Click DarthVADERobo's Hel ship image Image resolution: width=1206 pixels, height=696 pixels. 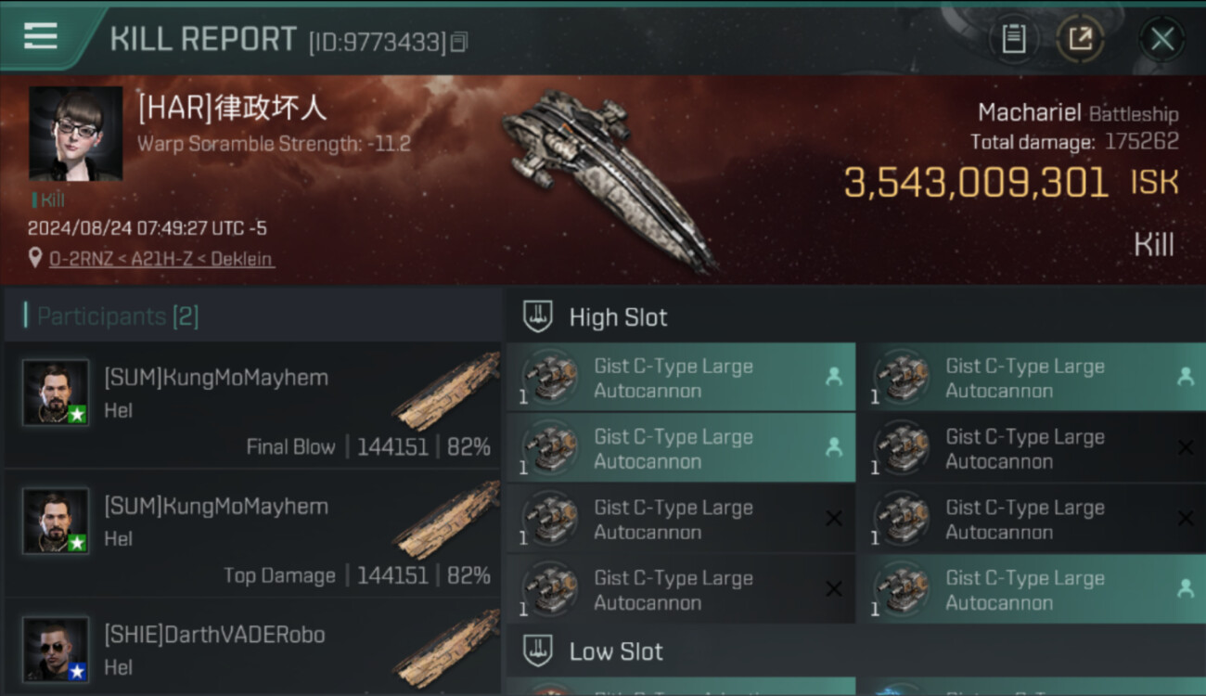coord(447,650)
